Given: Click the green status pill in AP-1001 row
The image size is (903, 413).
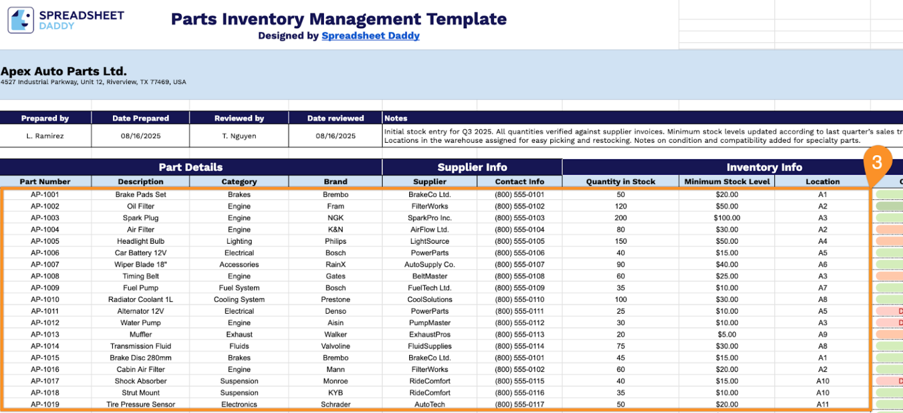Looking at the screenshot, I should [x=889, y=194].
